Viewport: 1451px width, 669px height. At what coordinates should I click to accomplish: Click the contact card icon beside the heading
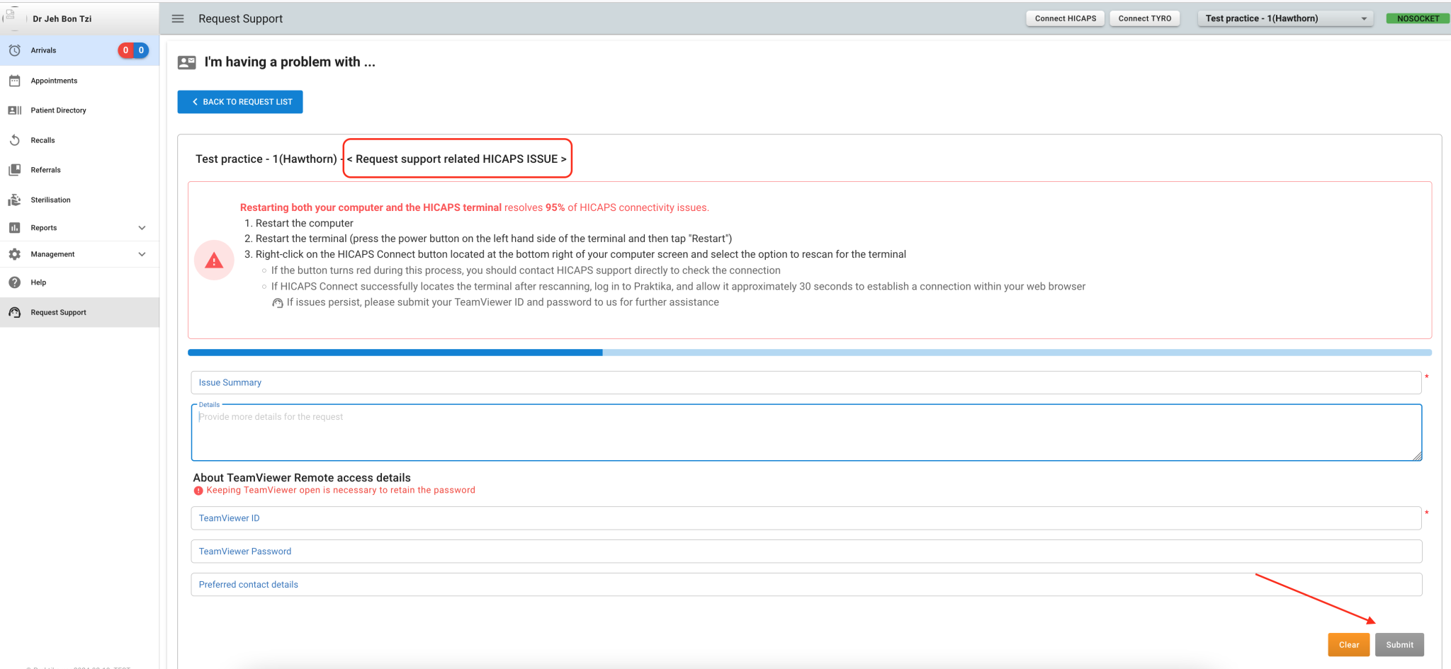click(x=187, y=62)
